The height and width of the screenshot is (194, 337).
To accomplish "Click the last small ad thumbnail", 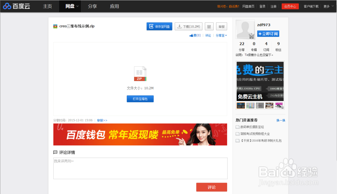I will (x=279, y=106).
